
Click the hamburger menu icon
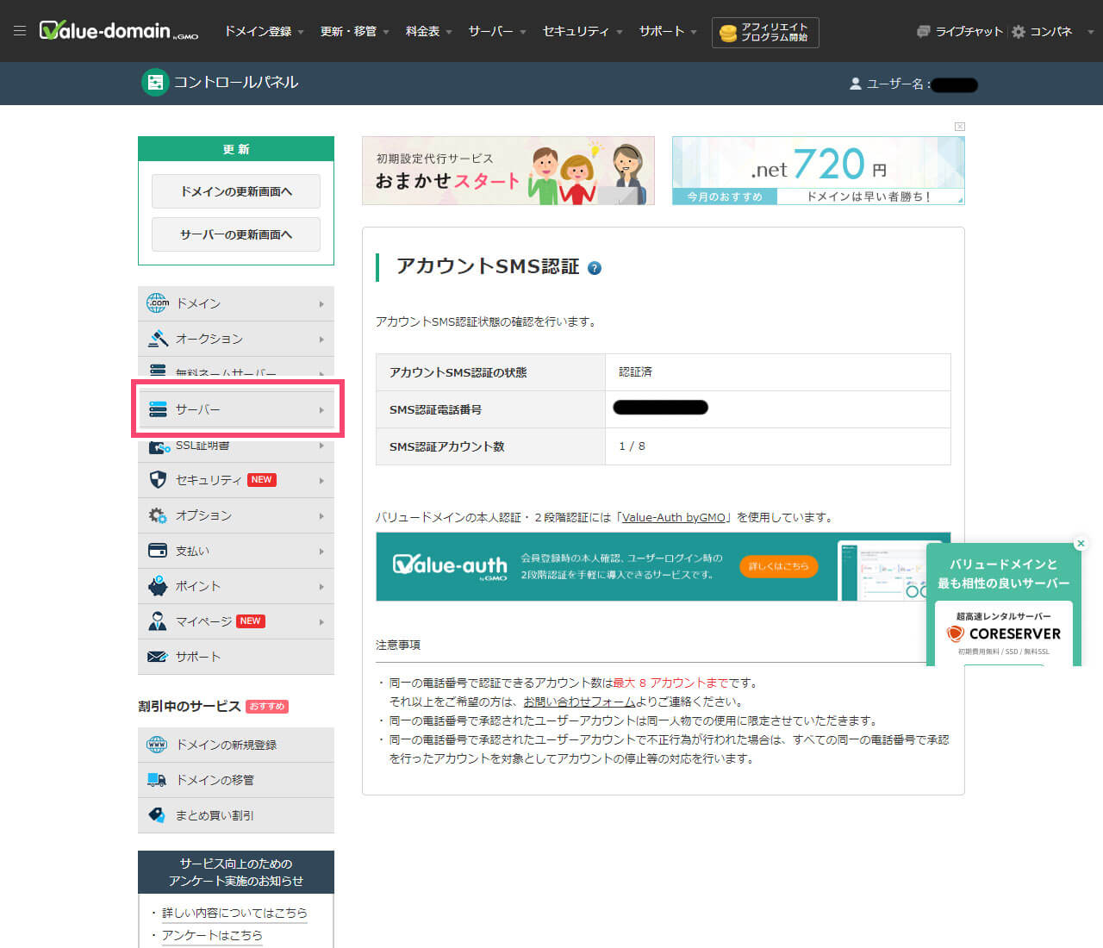[x=20, y=31]
